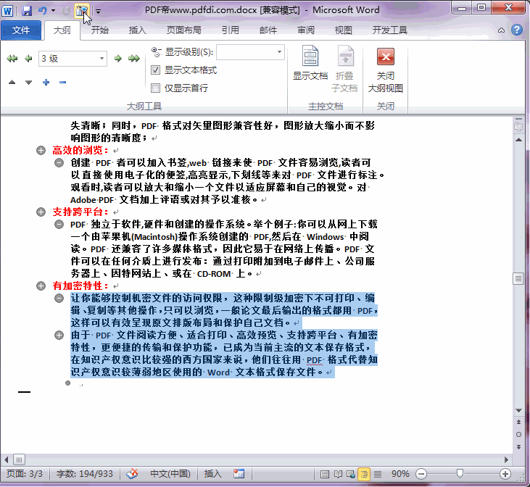The image size is (530, 487).
Task: Click the Undo arrow icon
Action: tap(43, 11)
